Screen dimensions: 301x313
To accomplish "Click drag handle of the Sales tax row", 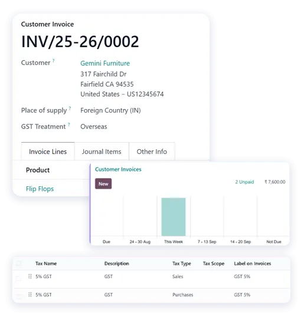I will tap(30, 276).
